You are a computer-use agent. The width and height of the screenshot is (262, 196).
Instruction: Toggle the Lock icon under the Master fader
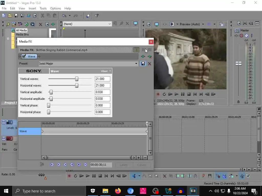pos(238,102)
